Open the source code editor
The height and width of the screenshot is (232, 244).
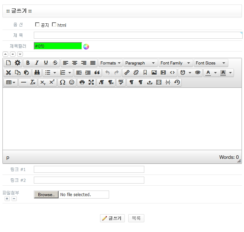point(172,72)
